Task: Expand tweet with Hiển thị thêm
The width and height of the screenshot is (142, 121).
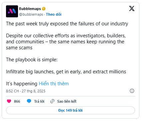Action: [x=54, y=84]
